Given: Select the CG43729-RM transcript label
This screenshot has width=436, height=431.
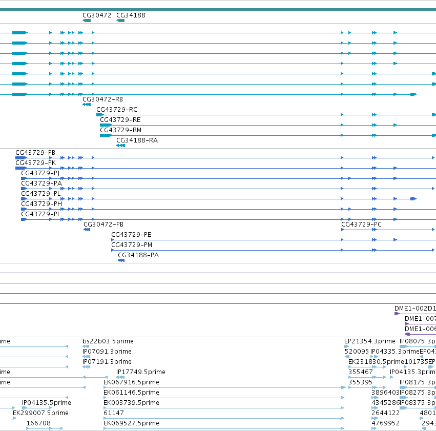Looking at the screenshot, I should pos(121,130).
